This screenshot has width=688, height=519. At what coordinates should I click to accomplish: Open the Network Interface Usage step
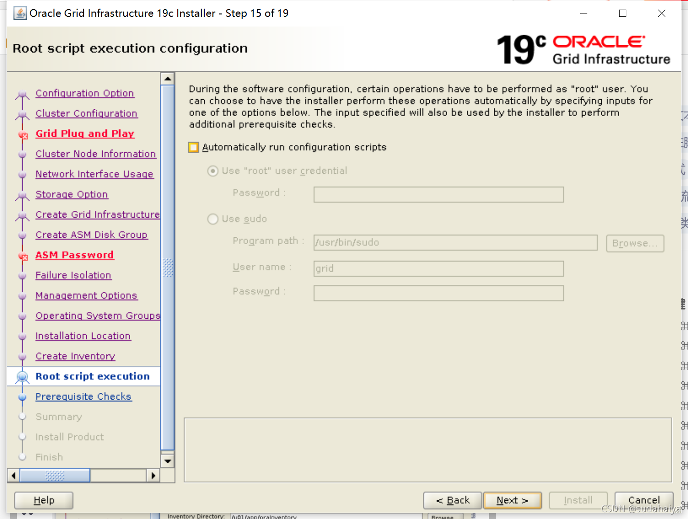click(94, 174)
